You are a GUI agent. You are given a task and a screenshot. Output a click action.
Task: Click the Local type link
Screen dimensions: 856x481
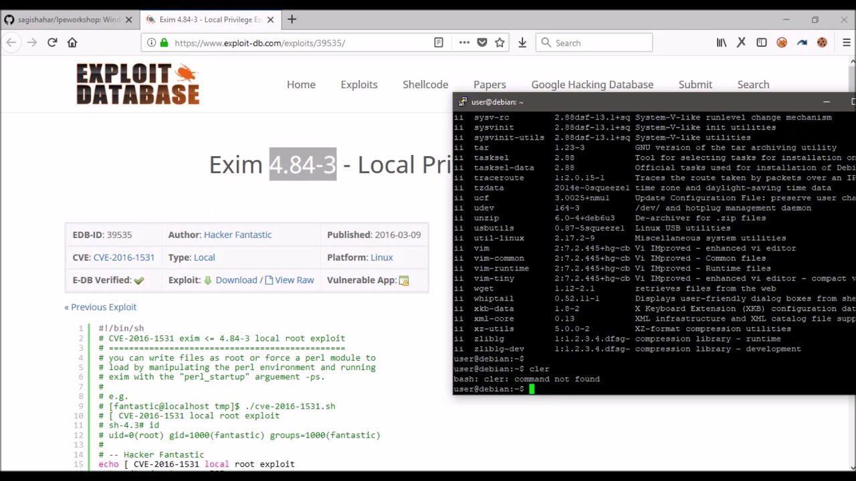[x=204, y=257]
